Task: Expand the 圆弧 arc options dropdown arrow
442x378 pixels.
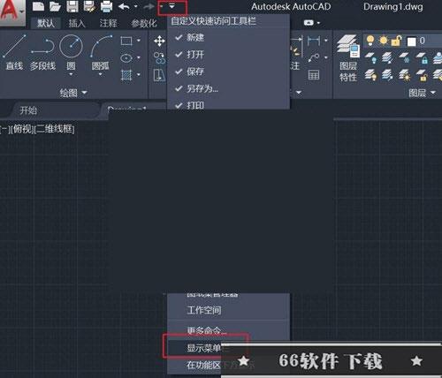Action: tap(101, 74)
